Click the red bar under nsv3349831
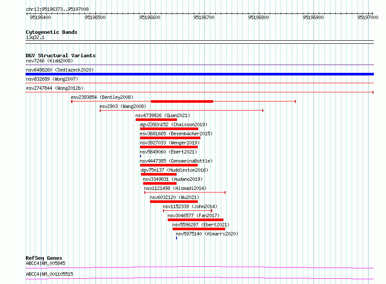This screenshot has height=284, width=386. [x=160, y=183]
